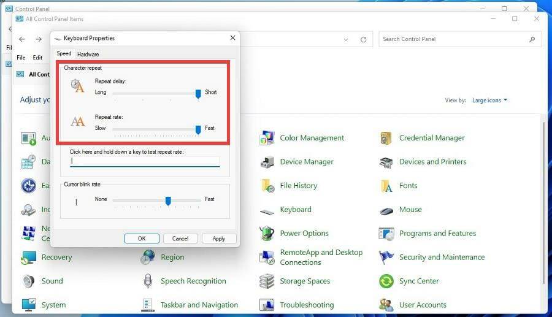Click OK in Keyboard Properties
This screenshot has width=552, height=317.
(x=142, y=239)
